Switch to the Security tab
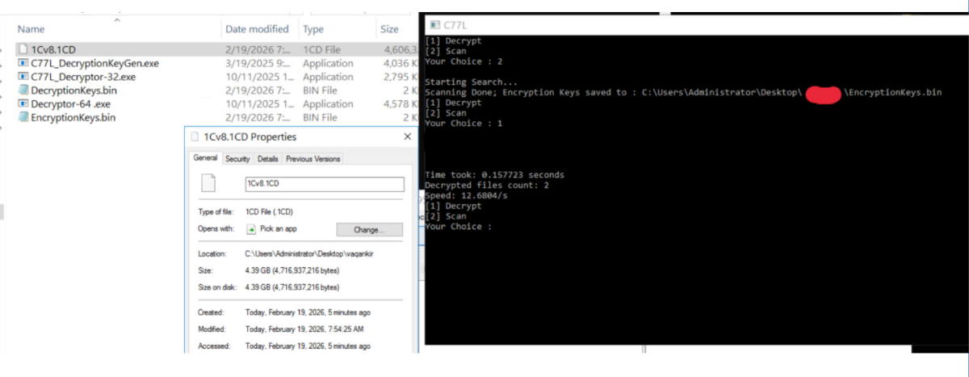This screenshot has height=377, width=969. tap(237, 159)
